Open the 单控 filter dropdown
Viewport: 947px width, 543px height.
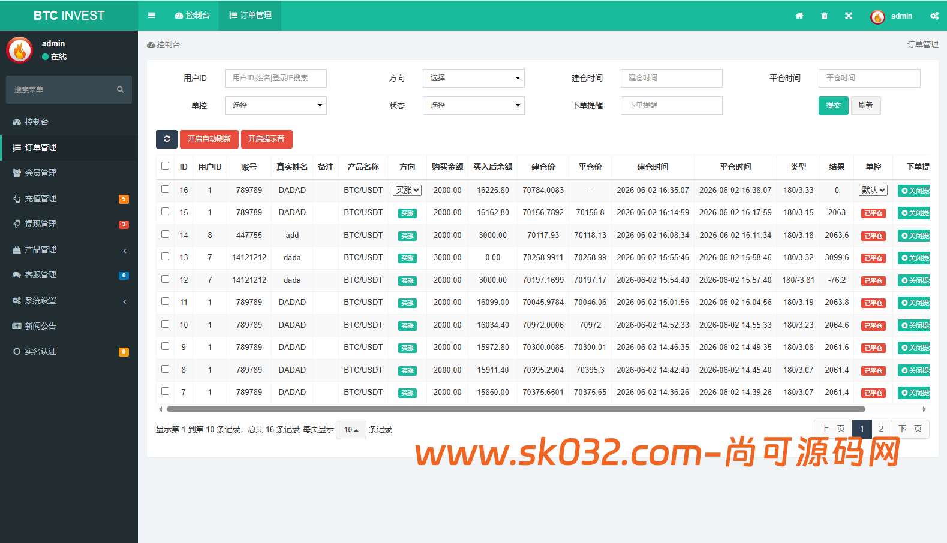coord(276,105)
